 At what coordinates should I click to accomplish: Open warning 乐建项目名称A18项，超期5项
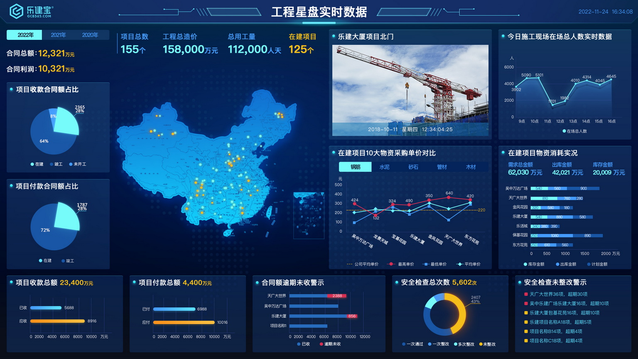point(558,322)
